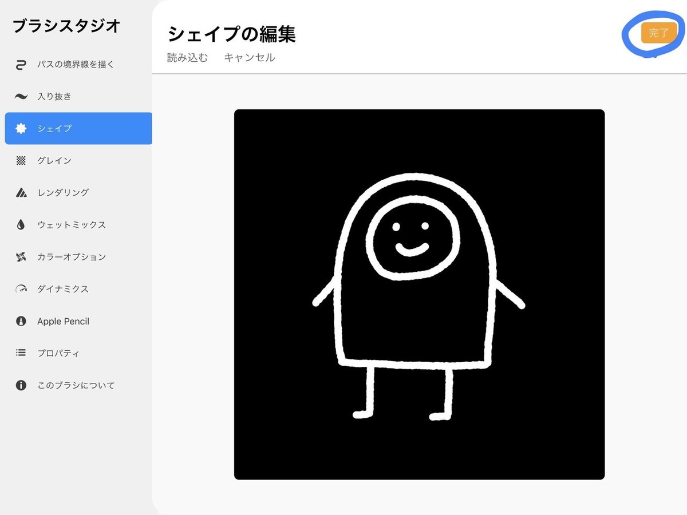Image resolution: width=687 pixels, height=515 pixels.
Task: Open the グレイン (Grain) settings icon
Action: pyautogui.click(x=21, y=160)
